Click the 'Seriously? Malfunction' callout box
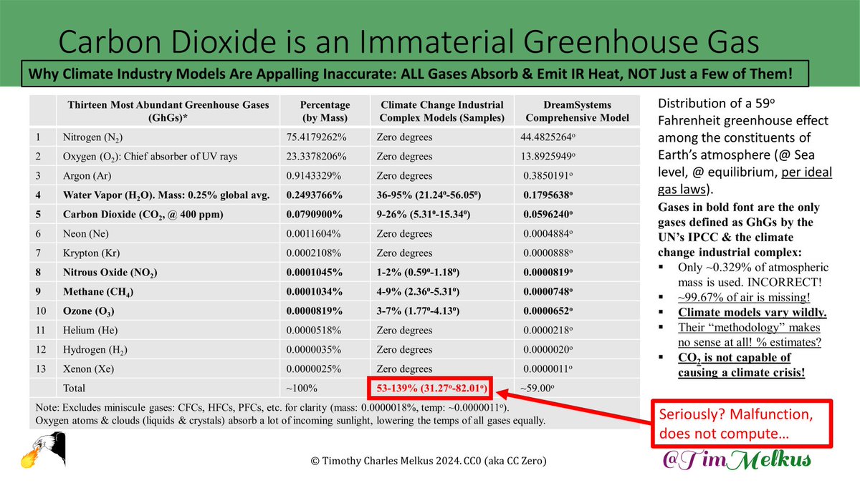This screenshot has width=860, height=483. coord(742,422)
